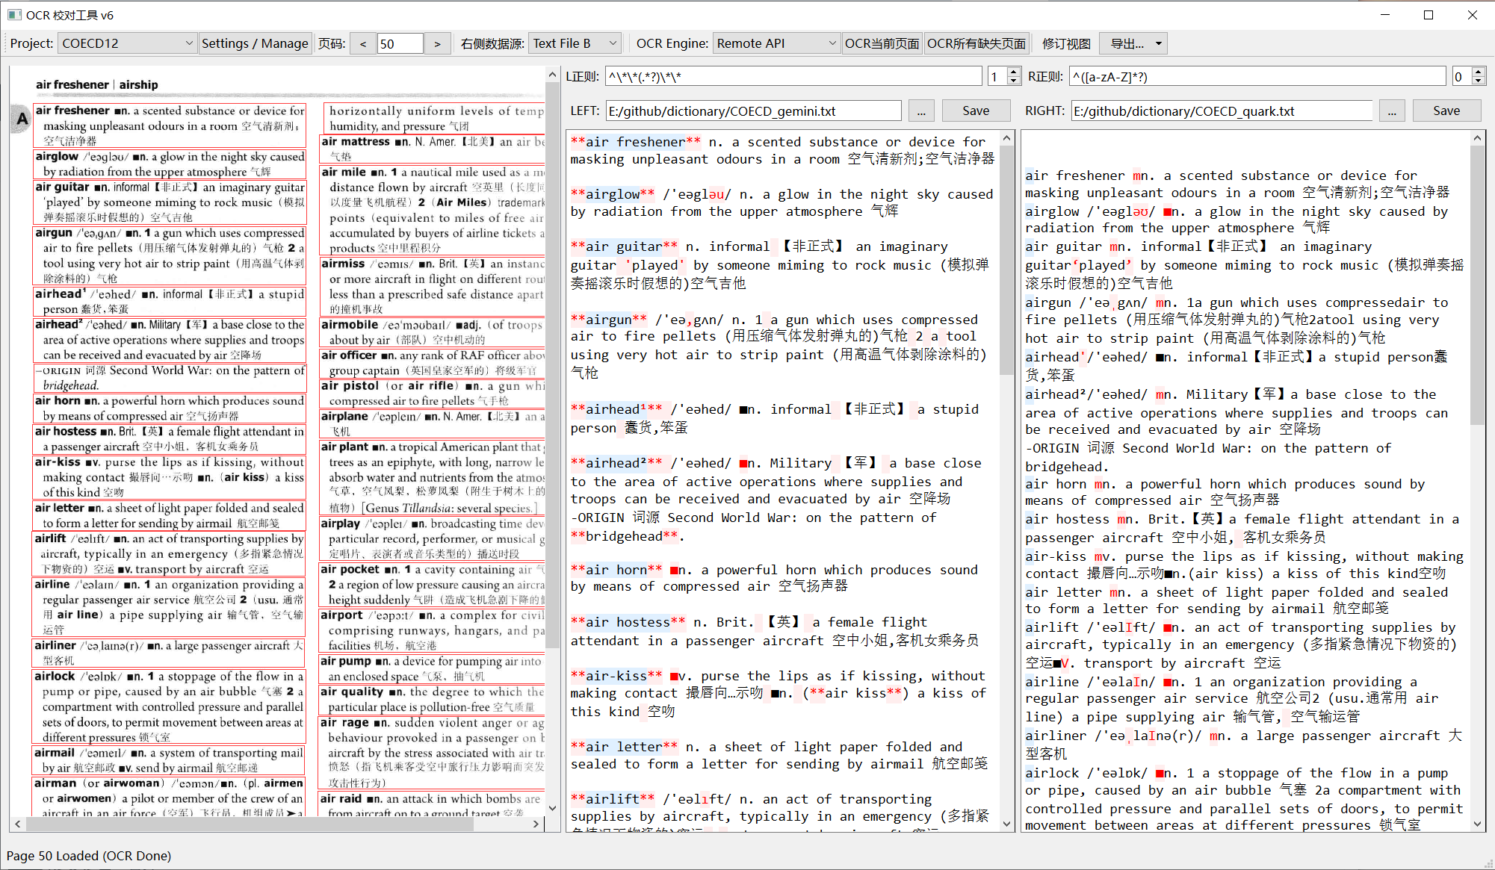Run OCR当前页面 on current page
Viewport: 1495px width, 870px height.
pos(882,43)
